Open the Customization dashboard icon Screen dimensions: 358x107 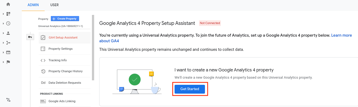tap(8, 14)
